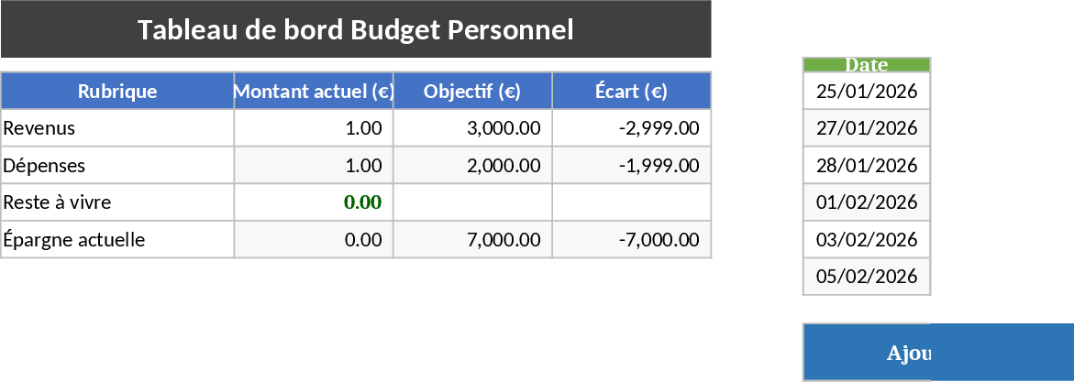Click the green Date header cell
The image size is (1074, 382).
click(x=867, y=64)
